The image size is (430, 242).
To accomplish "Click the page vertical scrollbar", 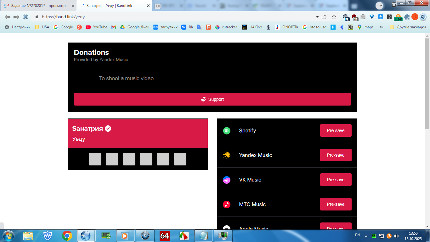I will 427,84.
